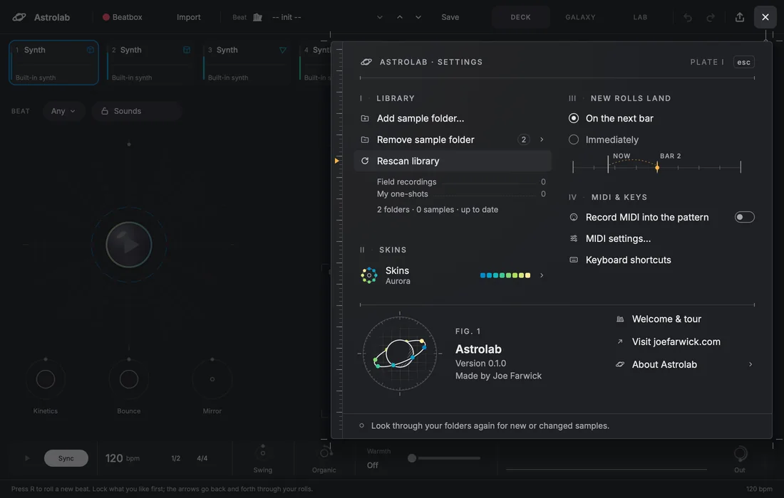
Task: Expand the Skins chevron arrow
Action: [542, 275]
